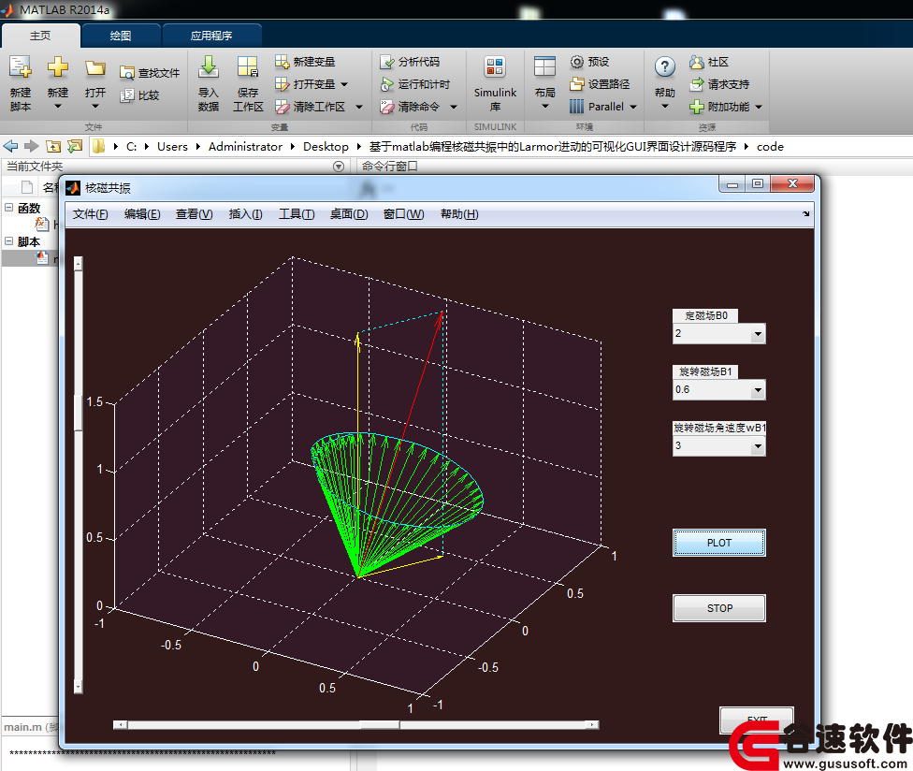Open the 文件(F) menu in the figure window
913x771 pixels.
(90, 214)
